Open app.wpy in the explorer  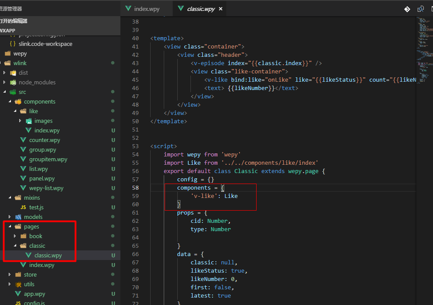(34, 294)
